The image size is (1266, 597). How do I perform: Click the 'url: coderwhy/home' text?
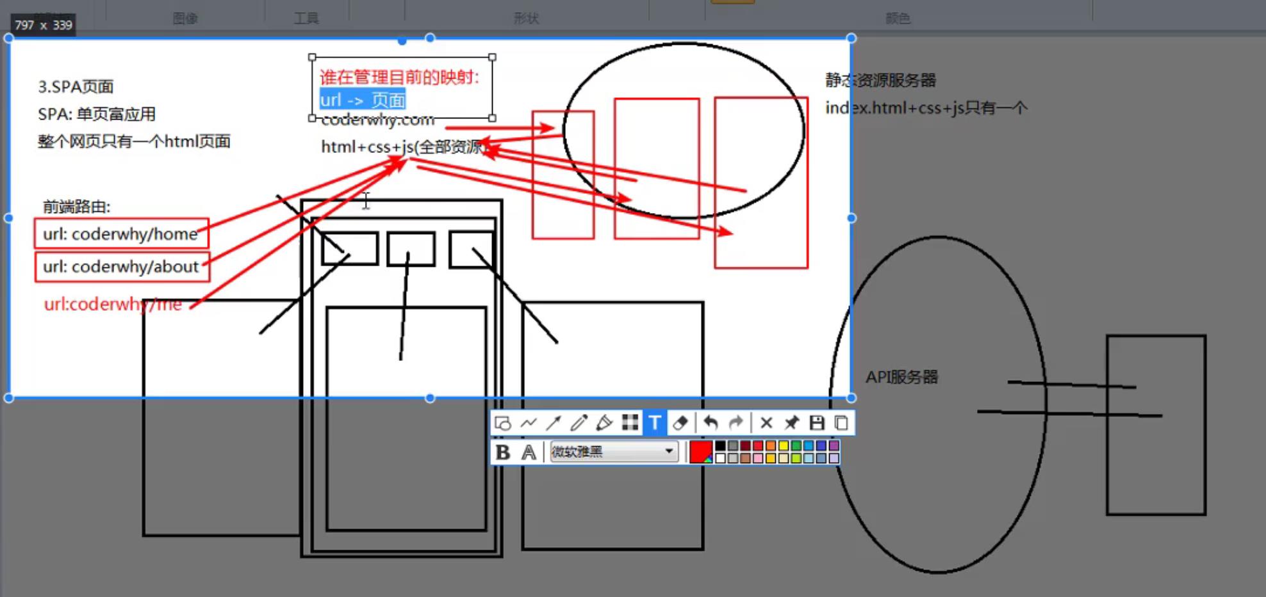pyautogui.click(x=120, y=234)
